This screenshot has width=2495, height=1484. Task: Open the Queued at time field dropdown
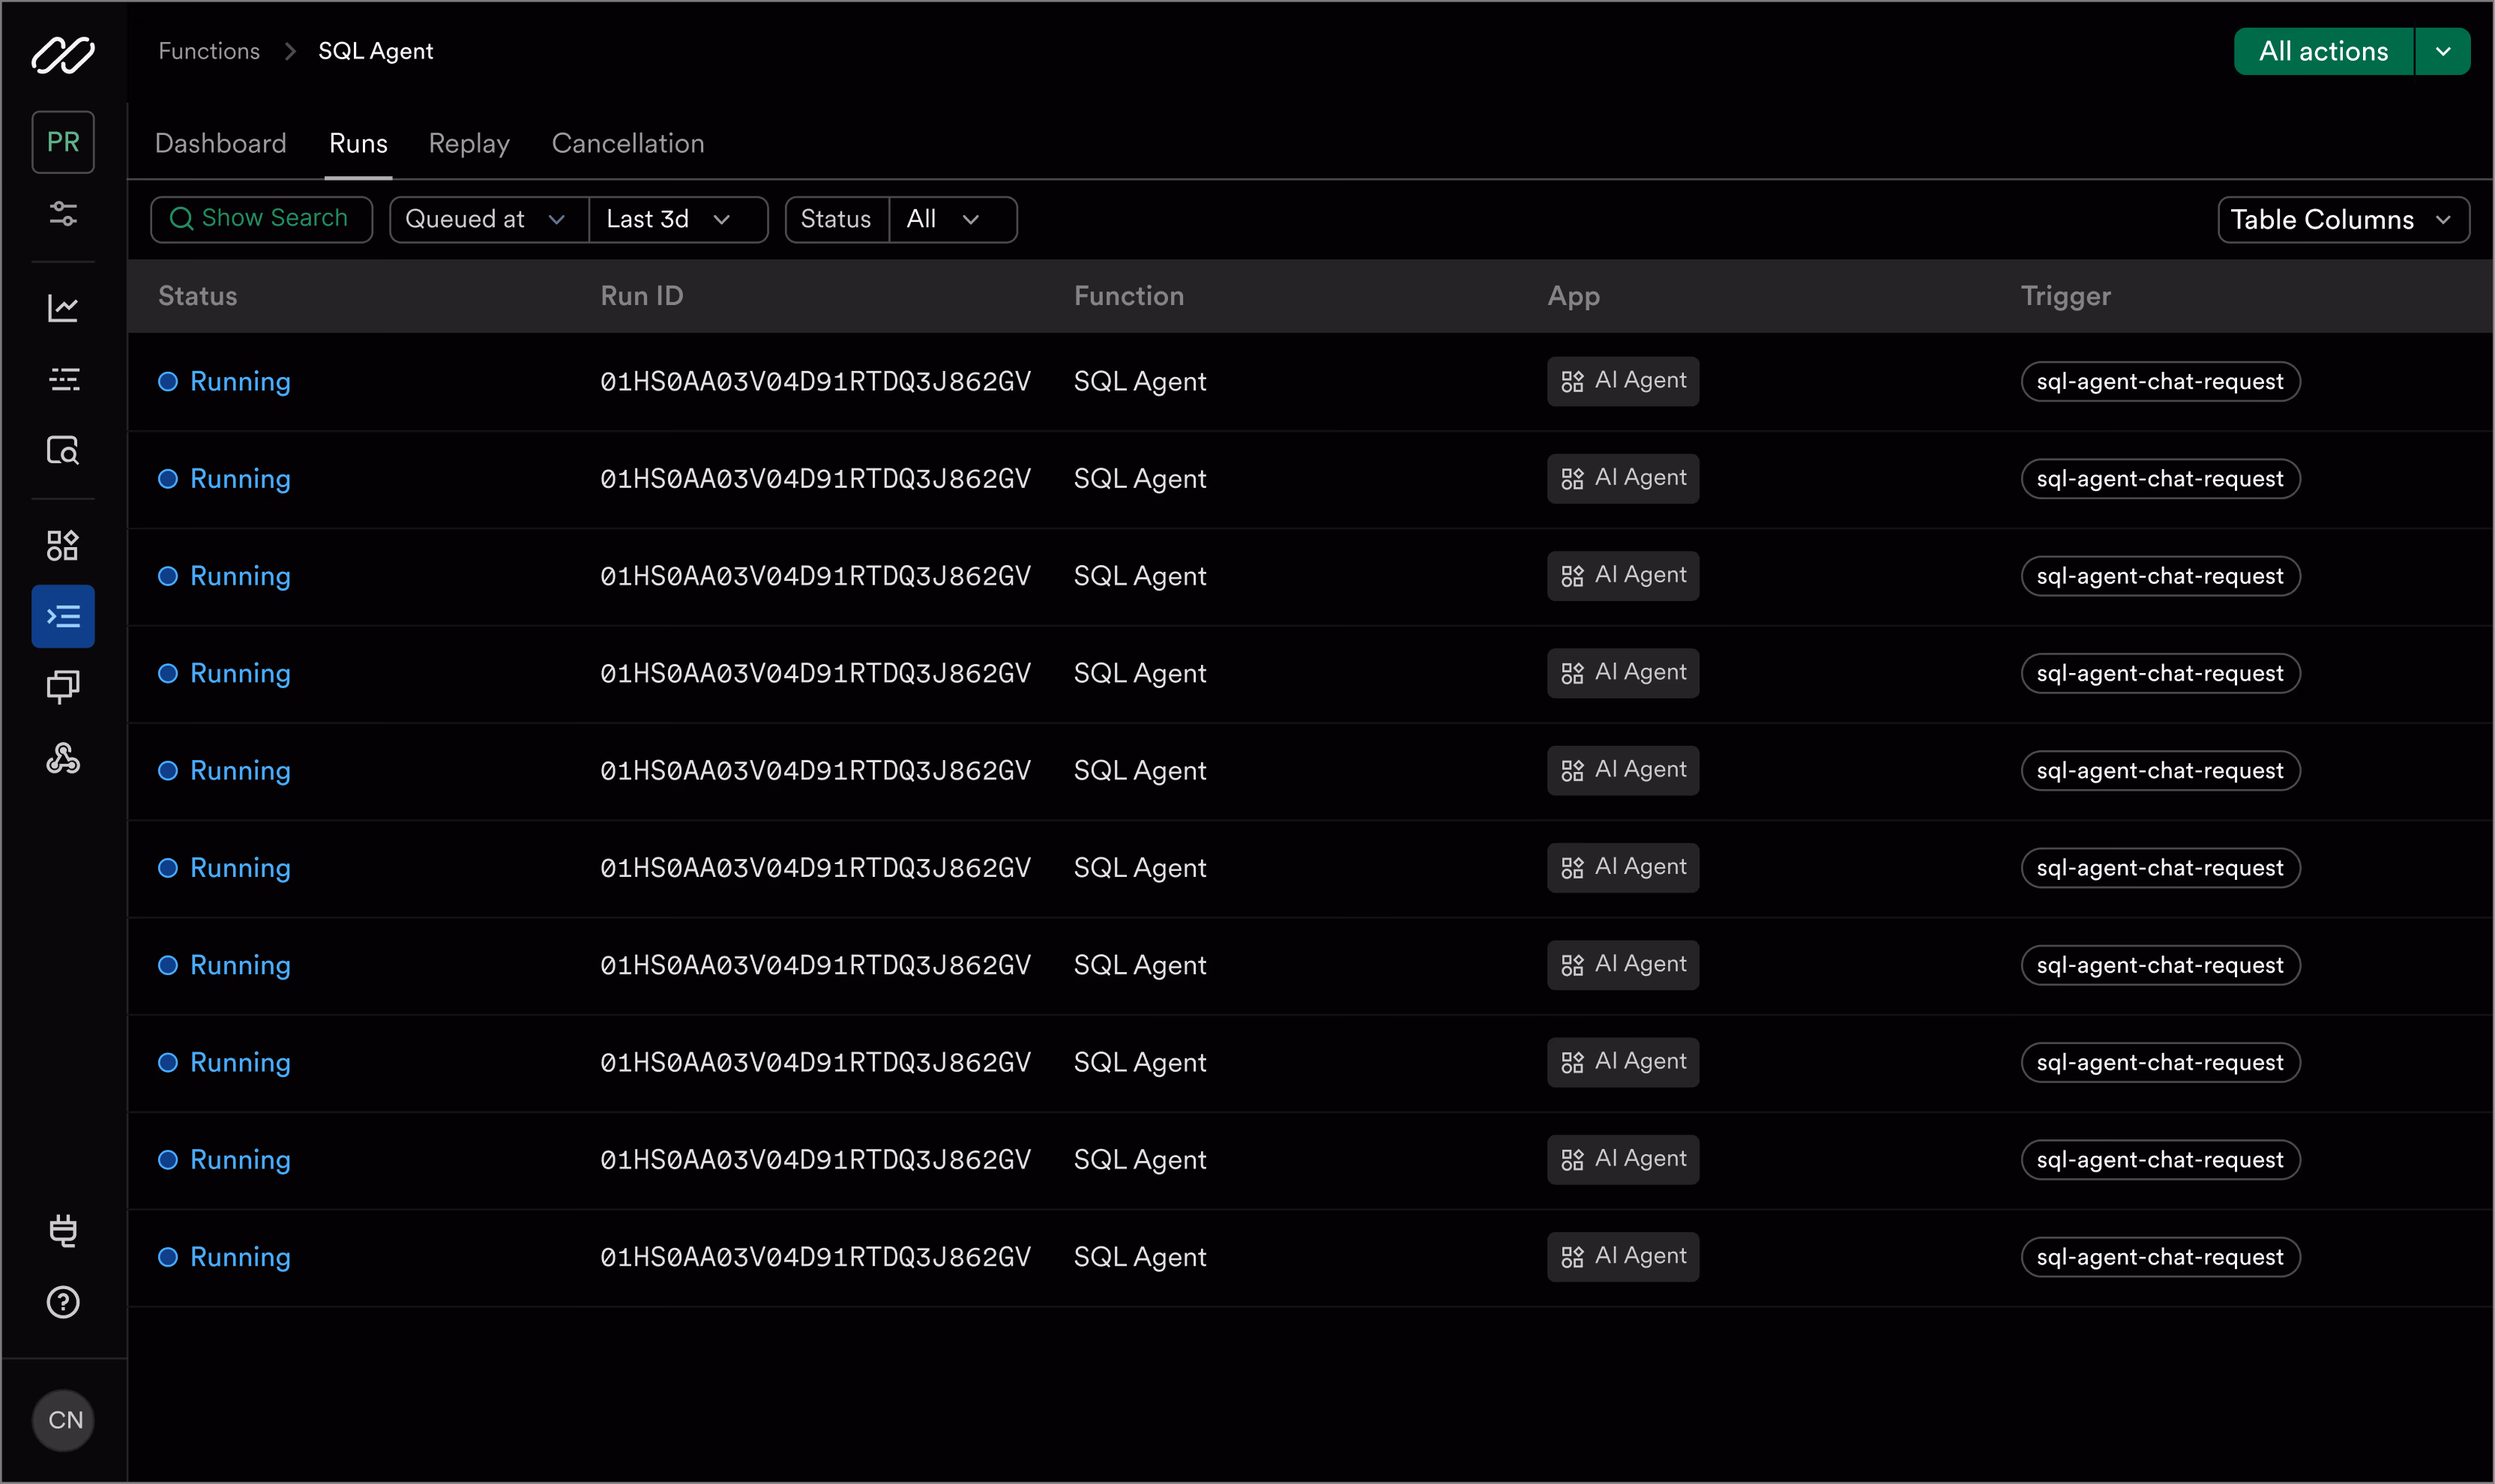[x=488, y=219]
